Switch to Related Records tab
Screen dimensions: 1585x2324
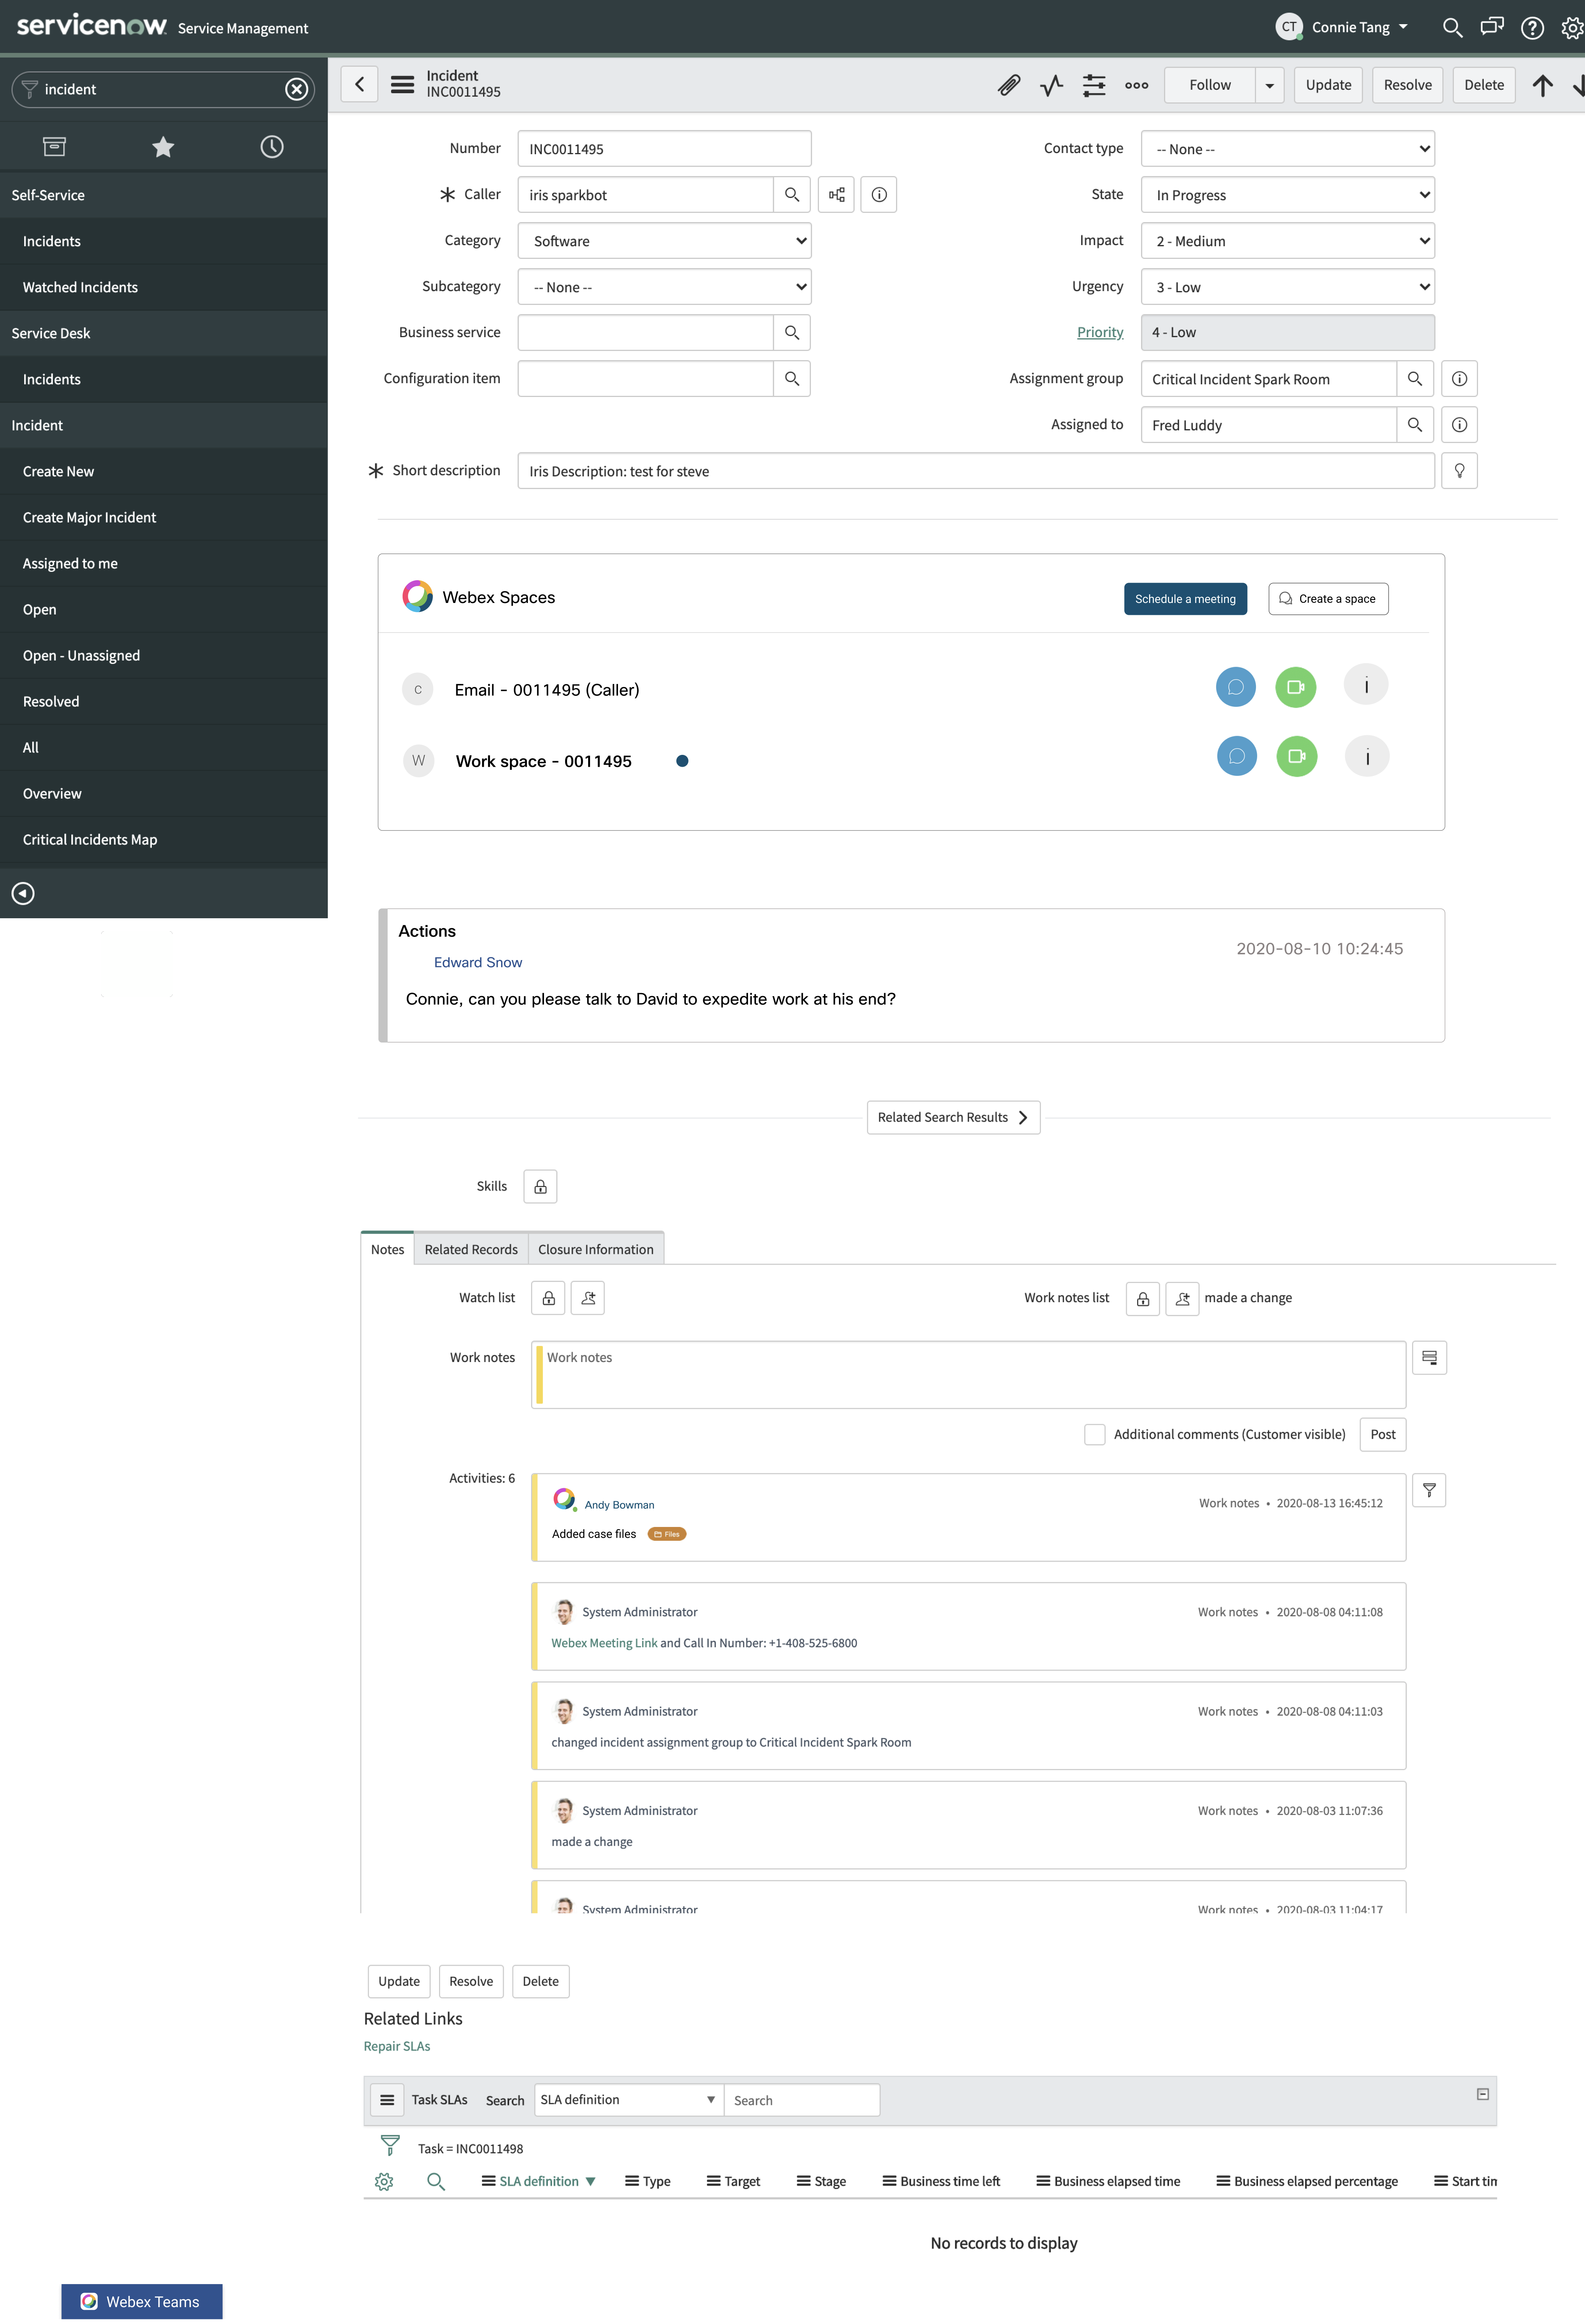click(x=472, y=1249)
